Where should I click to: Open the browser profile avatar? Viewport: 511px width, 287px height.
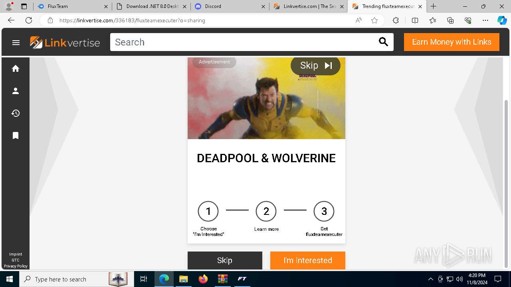tap(9, 6)
